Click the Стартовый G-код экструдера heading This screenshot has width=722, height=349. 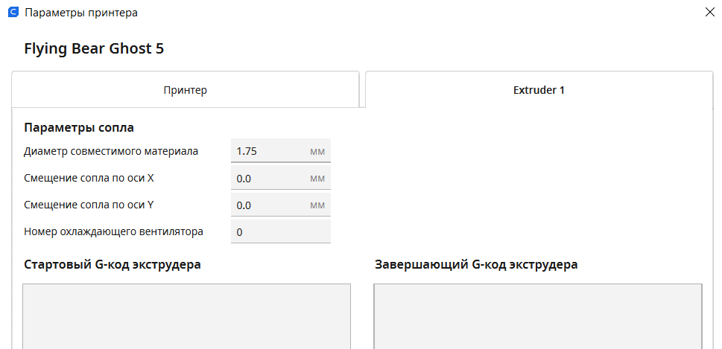pyautogui.click(x=113, y=265)
